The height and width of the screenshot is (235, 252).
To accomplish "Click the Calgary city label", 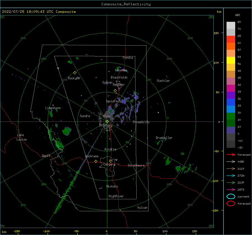I will [x=109, y=164].
